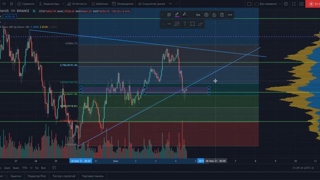Select right-middle handle of purple rectangle
This screenshot has width=320, height=180.
pyautogui.click(x=209, y=90)
